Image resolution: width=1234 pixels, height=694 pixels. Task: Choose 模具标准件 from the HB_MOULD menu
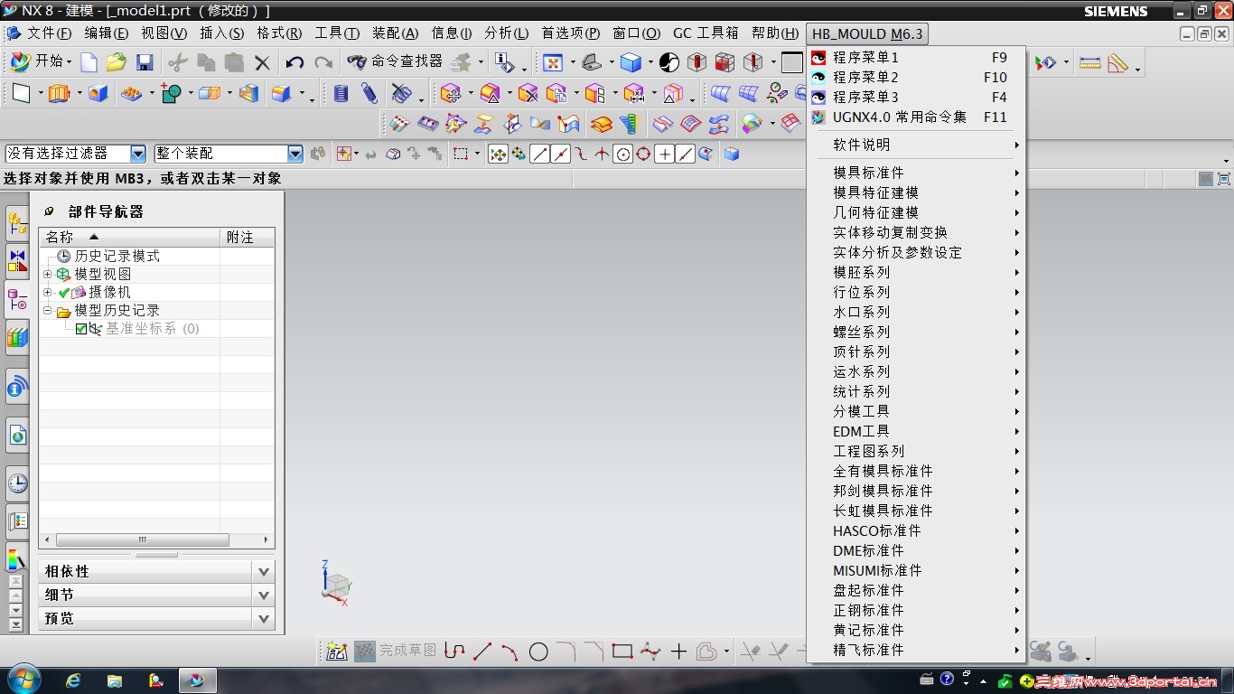(x=916, y=173)
